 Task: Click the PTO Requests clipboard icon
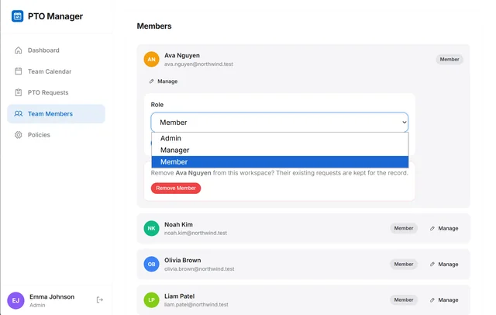(x=19, y=92)
